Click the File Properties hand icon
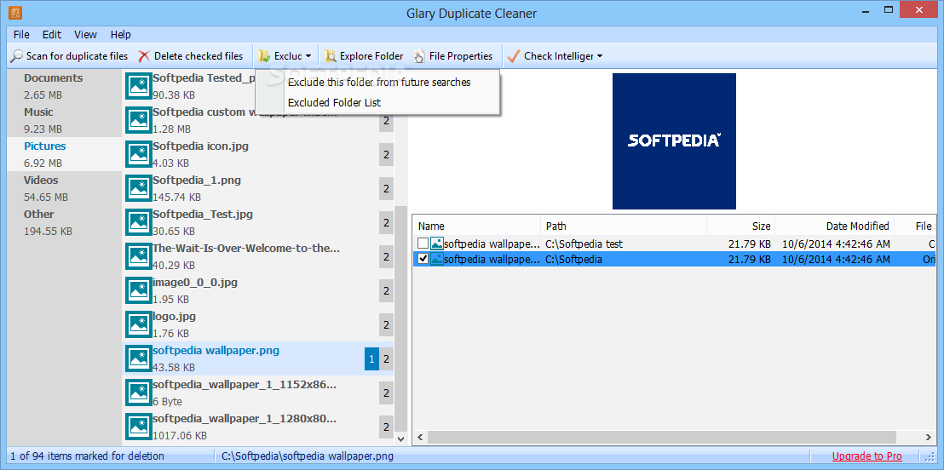 (x=419, y=56)
